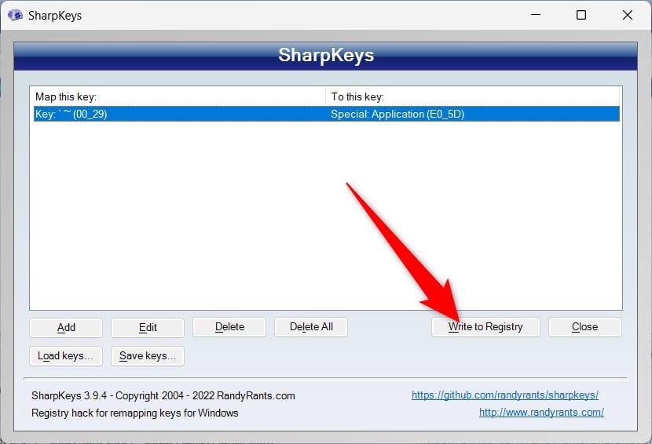Open the GitHub sharpkeys link
Viewport: 652px width, 444px height.
coord(505,395)
